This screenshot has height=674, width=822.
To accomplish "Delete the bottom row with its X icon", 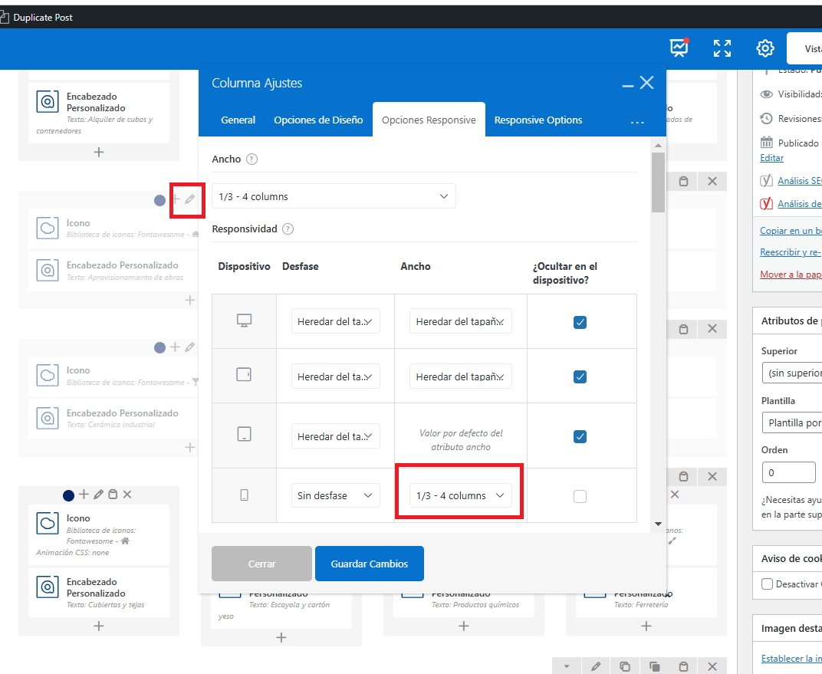I will 712,666.
